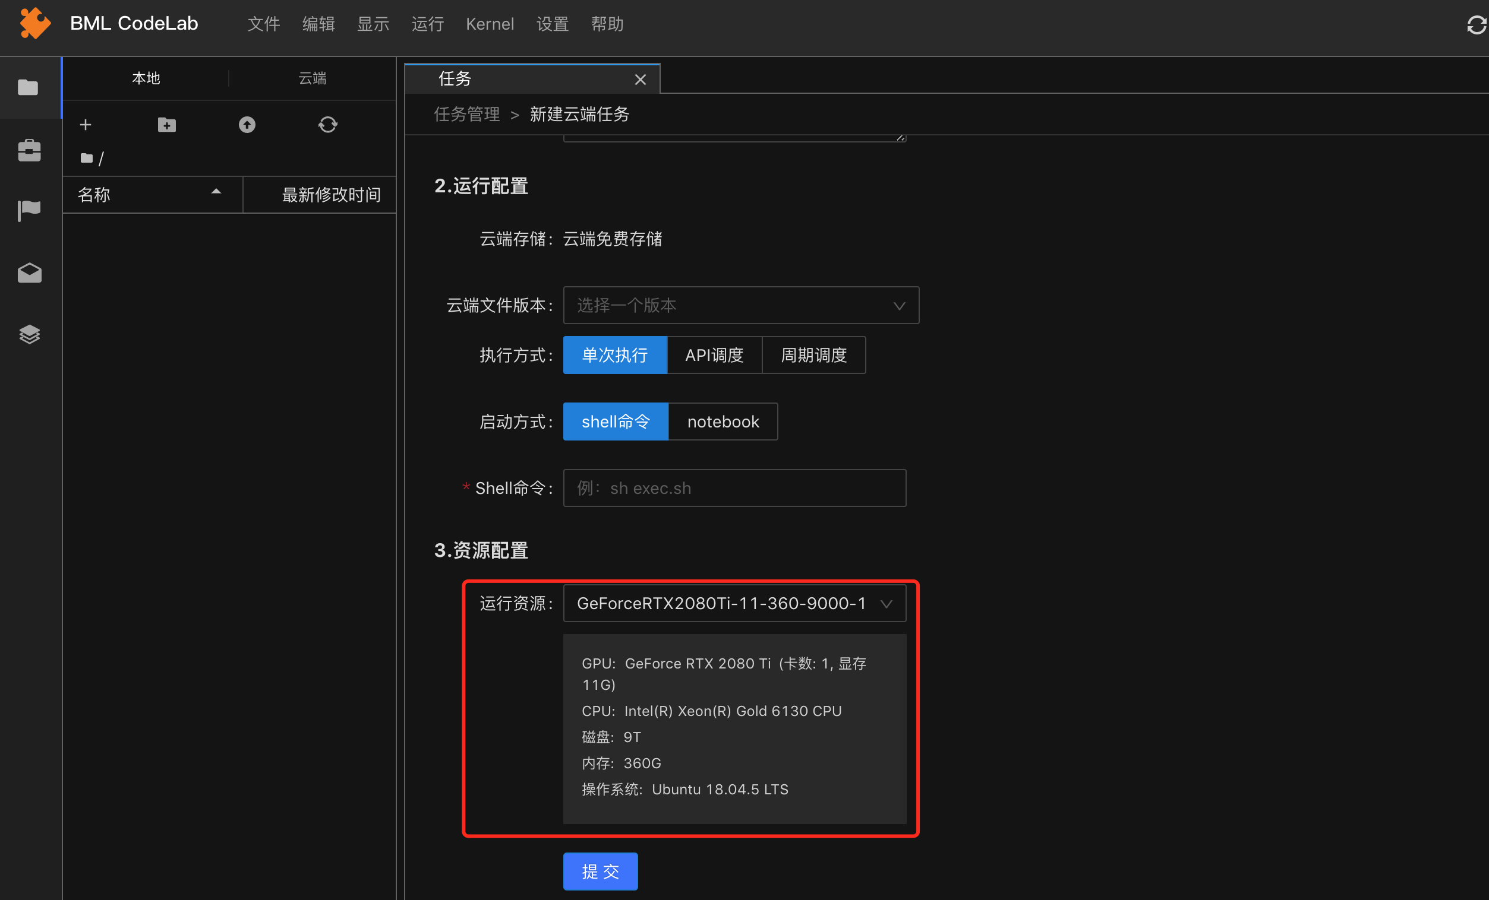Image resolution: width=1489 pixels, height=900 pixels.
Task: Click the textarea resize handle
Action: (x=900, y=138)
